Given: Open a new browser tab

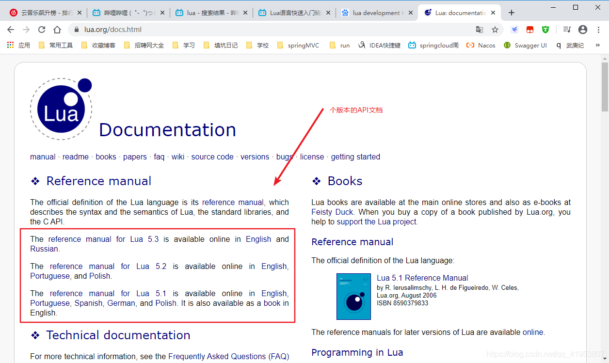Looking at the screenshot, I should click(x=511, y=13).
